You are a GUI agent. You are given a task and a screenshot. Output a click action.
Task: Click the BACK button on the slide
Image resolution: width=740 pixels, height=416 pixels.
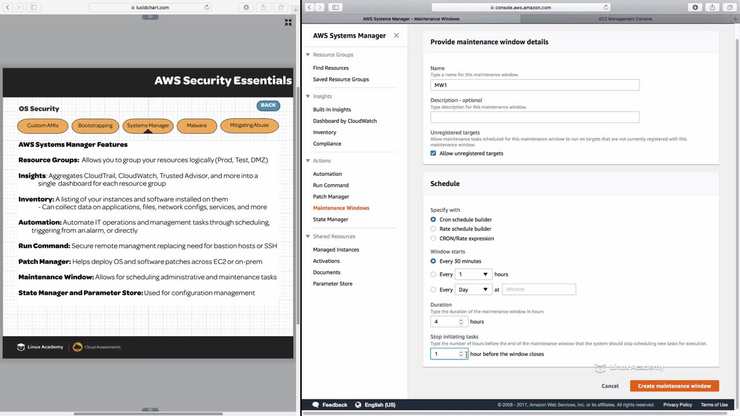coord(268,105)
